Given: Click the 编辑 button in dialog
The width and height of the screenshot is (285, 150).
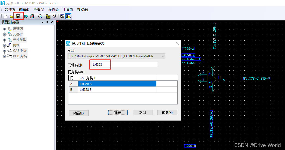Looking at the screenshot, I should pos(78,113).
